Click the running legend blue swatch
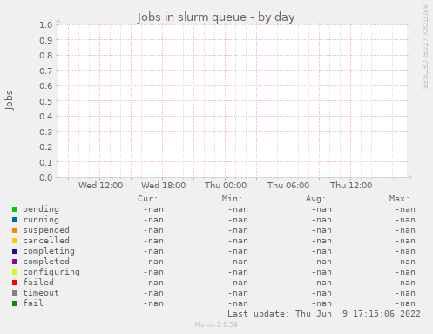Image resolution: width=433 pixels, height=334 pixels. (x=15, y=220)
